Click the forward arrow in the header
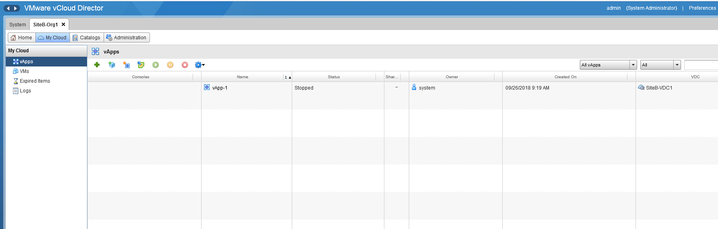The width and height of the screenshot is (718, 229). pos(16,8)
